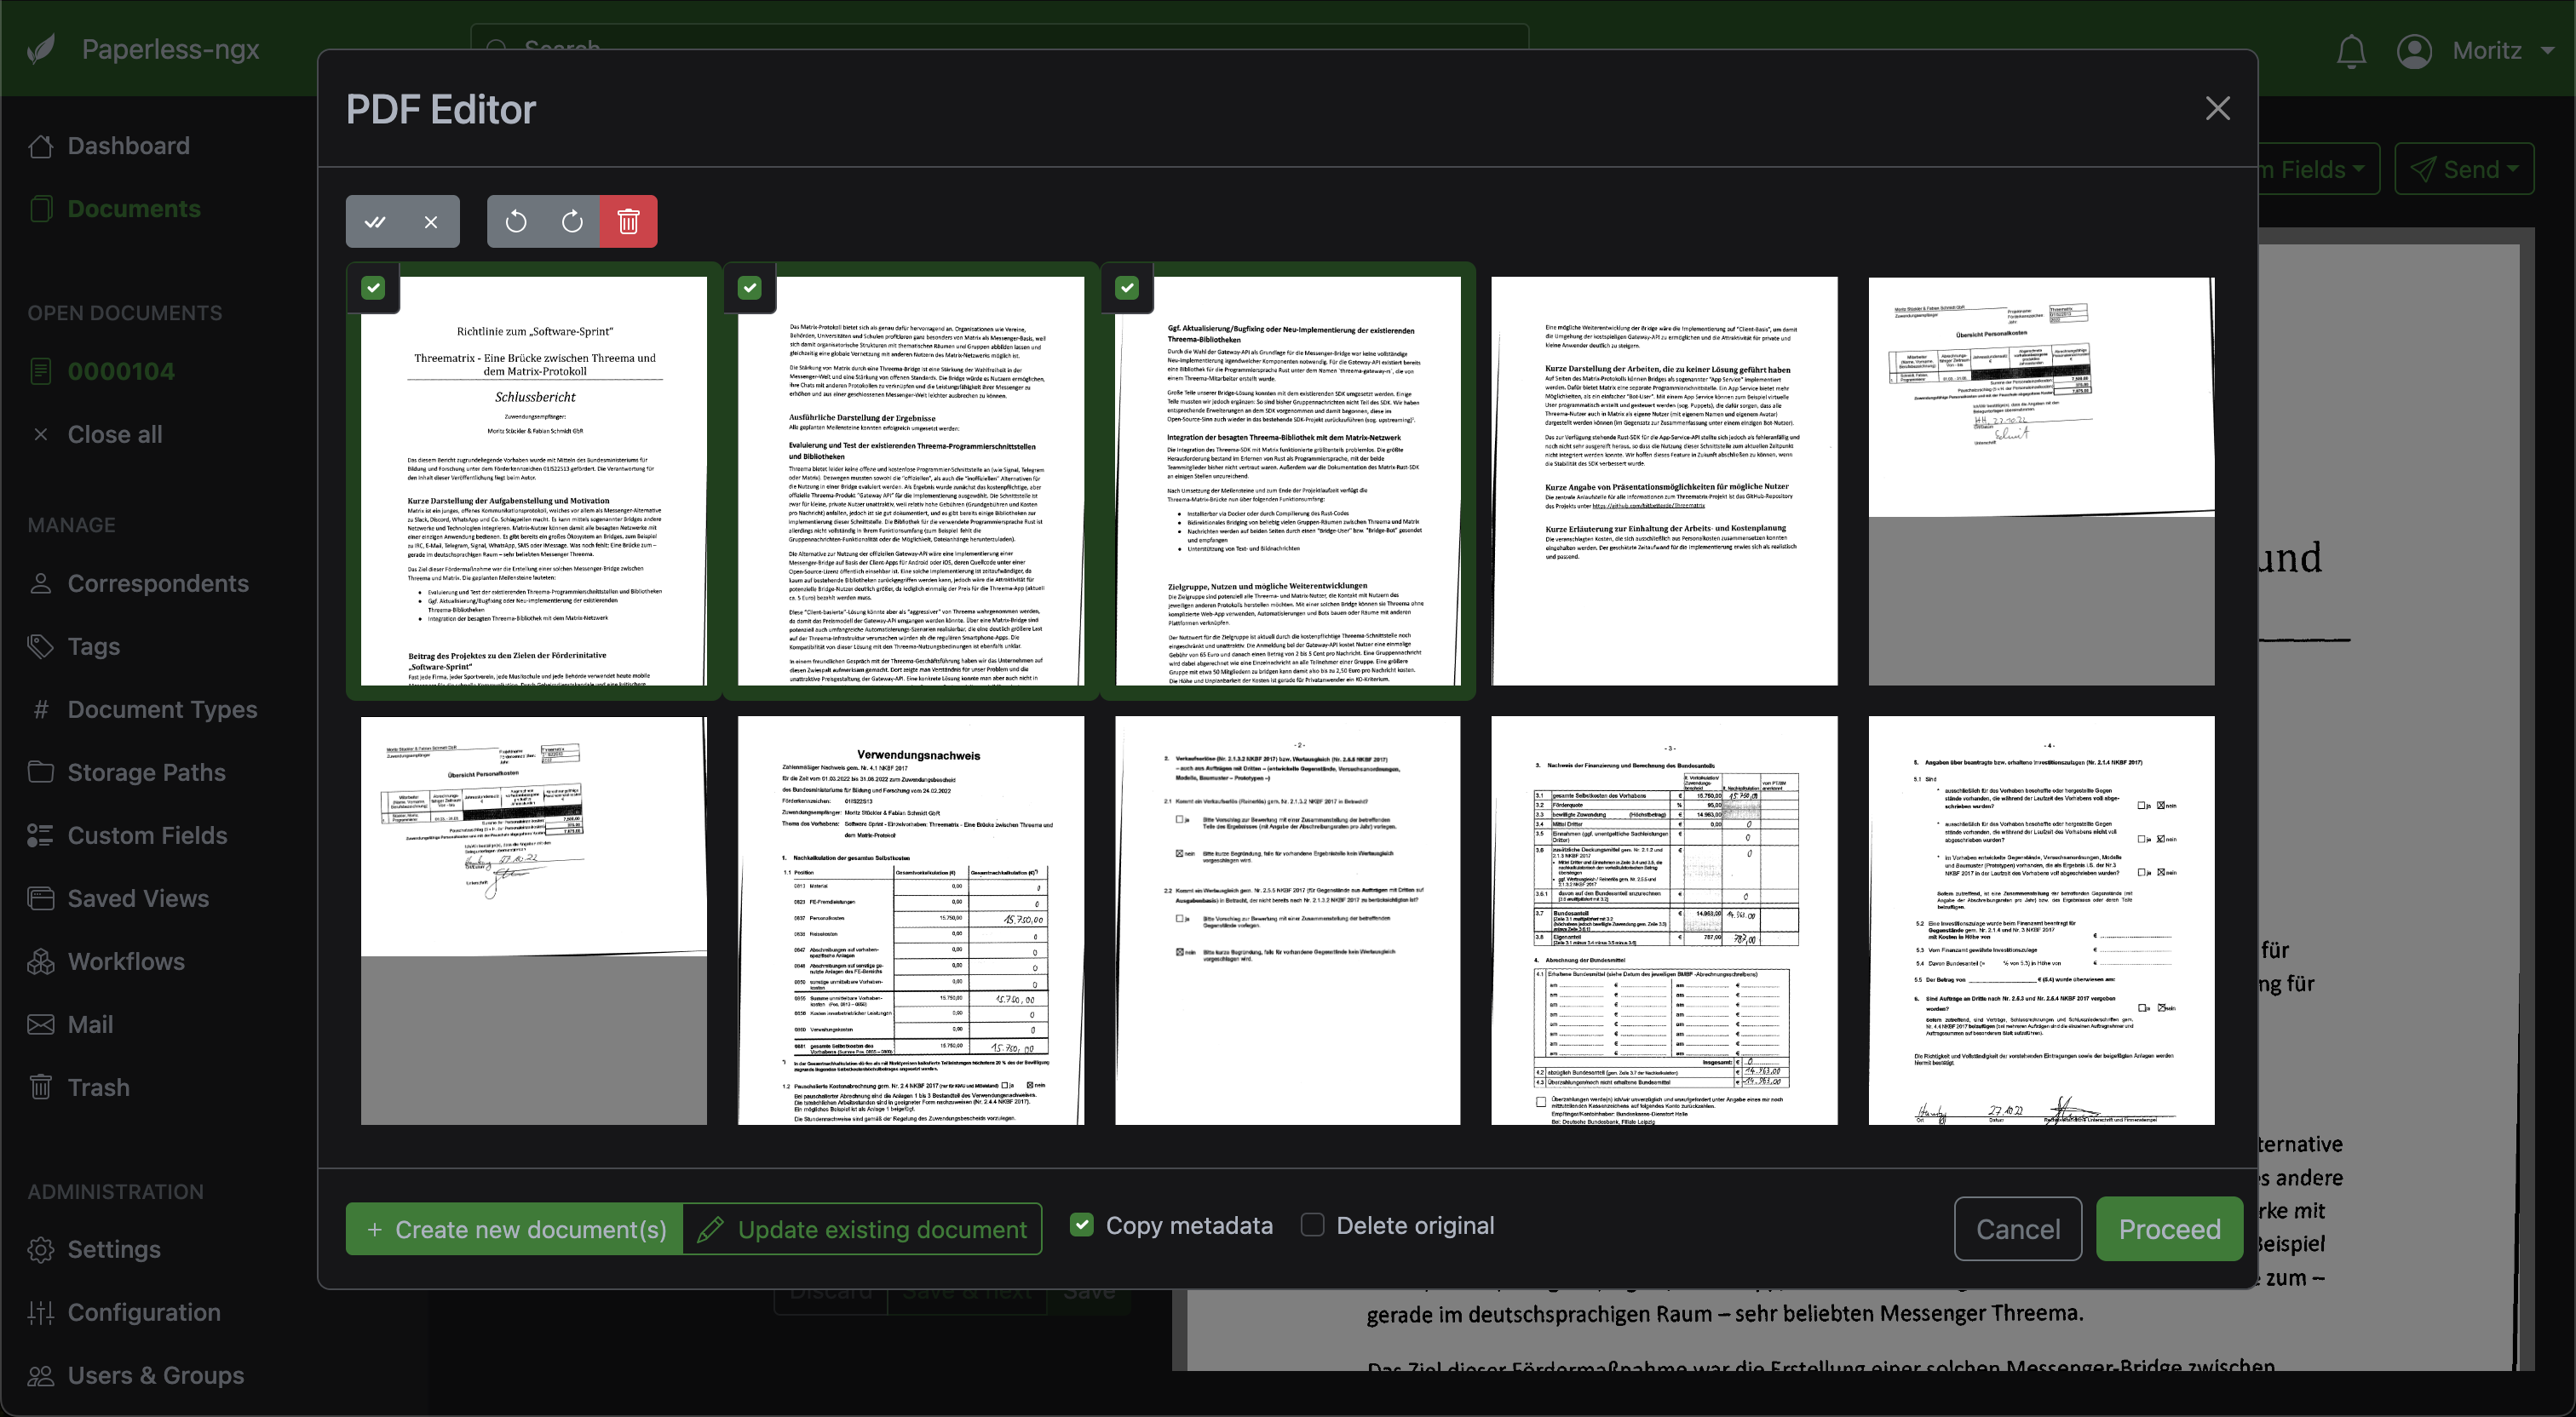Select the fourth page thumbnail in top row
This screenshot has width=2576, height=1417.
tap(1664, 481)
